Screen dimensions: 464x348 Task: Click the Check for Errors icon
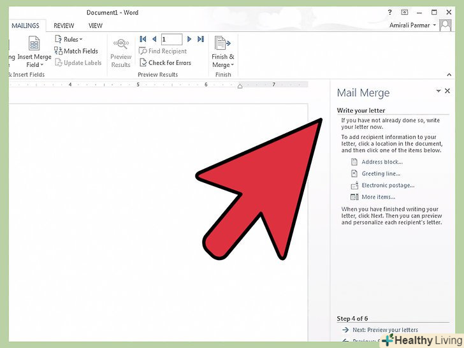[x=143, y=63]
